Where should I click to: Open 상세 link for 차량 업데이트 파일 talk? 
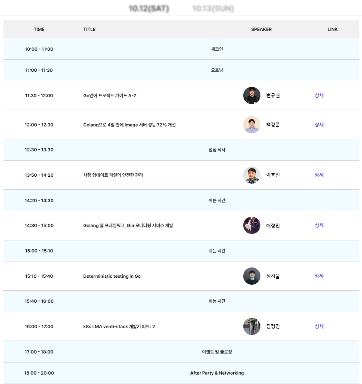pos(319,175)
